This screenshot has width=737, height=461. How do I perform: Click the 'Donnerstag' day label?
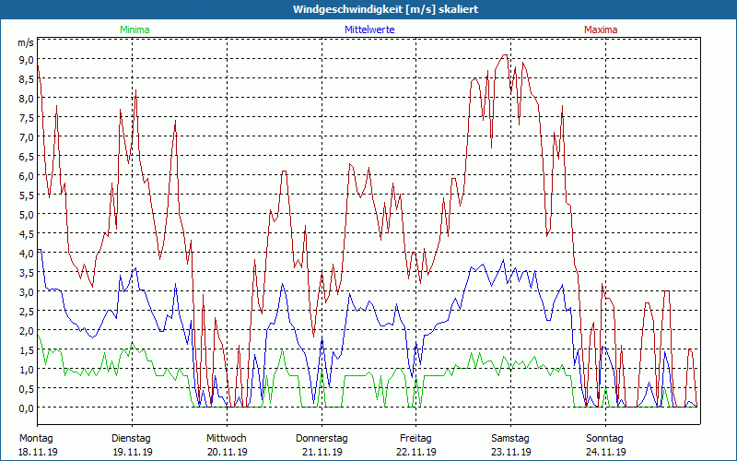pyautogui.click(x=322, y=439)
